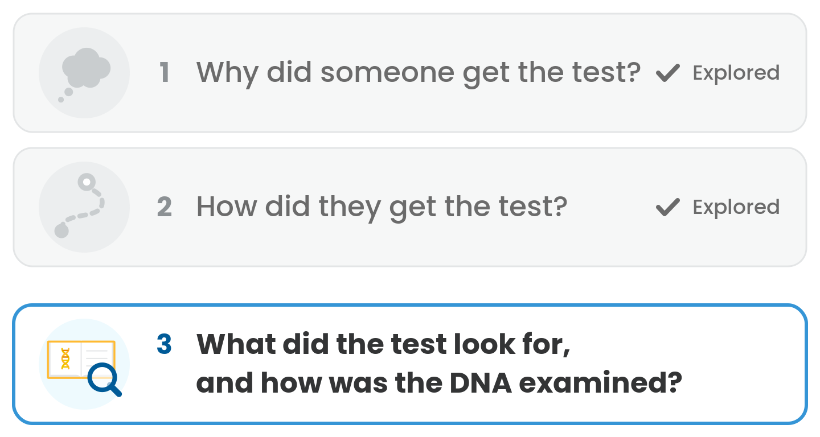The width and height of the screenshot is (820, 437).
Task: Click the checkmark beside first Explored label
Action: pos(668,73)
